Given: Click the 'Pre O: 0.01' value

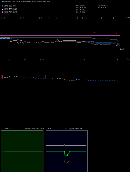Looking at the screenshot, I should pos(81,6).
